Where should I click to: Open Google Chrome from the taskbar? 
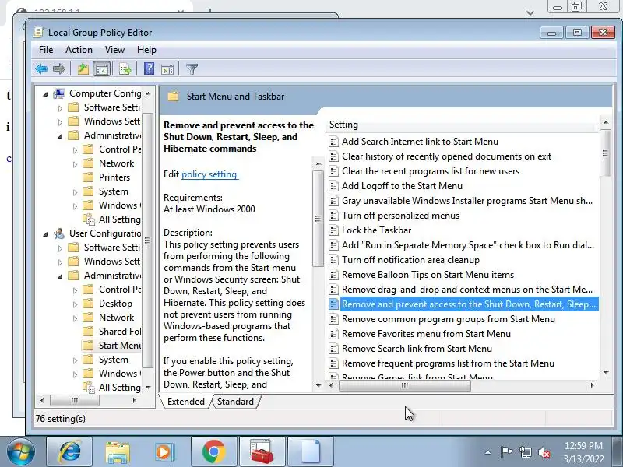[x=213, y=451]
